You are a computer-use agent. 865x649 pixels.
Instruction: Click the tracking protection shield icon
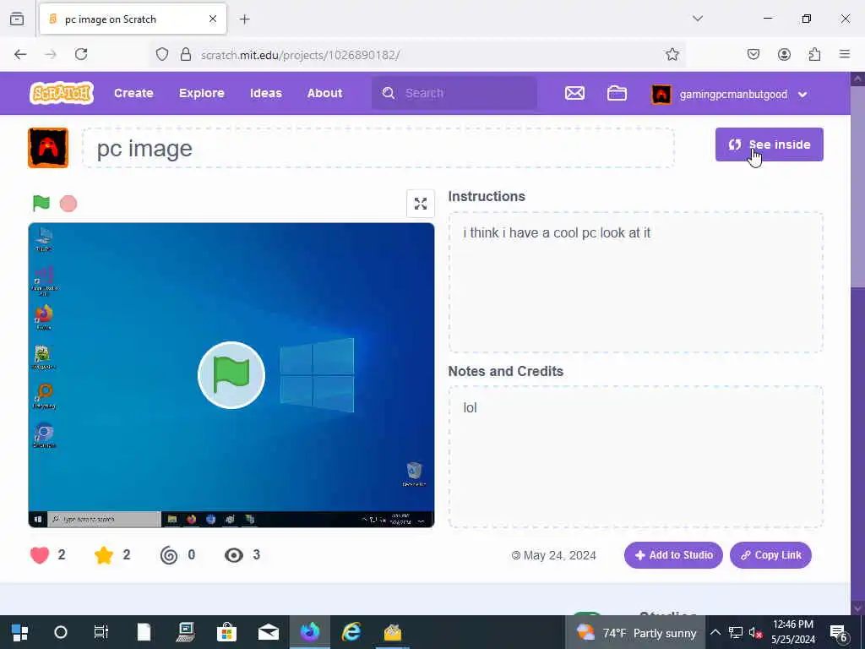click(x=161, y=54)
